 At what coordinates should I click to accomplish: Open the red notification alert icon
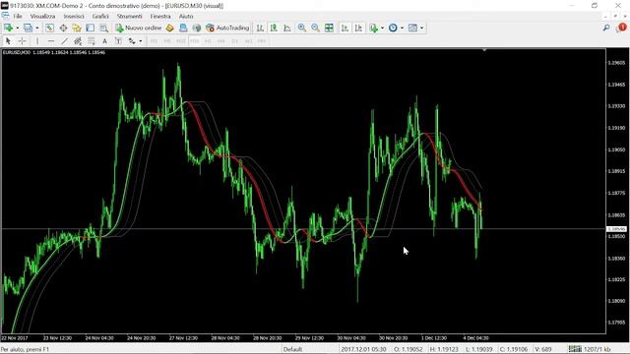pyautogui.click(x=621, y=28)
